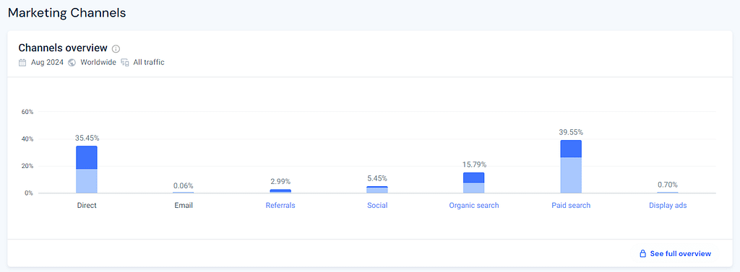This screenshot has width=740, height=272.
Task: Open the See full overview link
Action: click(x=680, y=254)
